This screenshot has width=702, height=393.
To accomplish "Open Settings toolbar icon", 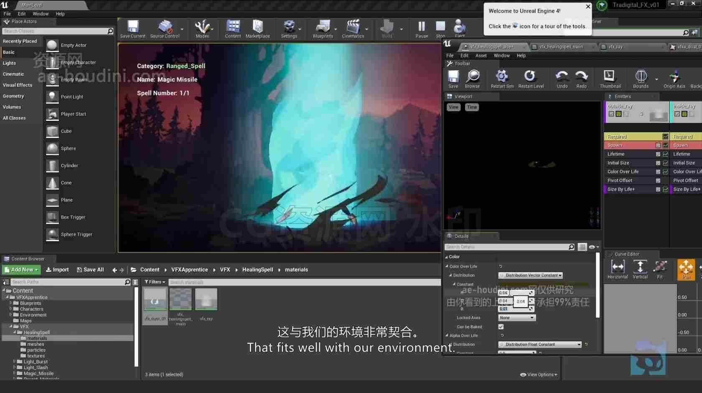I will (x=289, y=29).
